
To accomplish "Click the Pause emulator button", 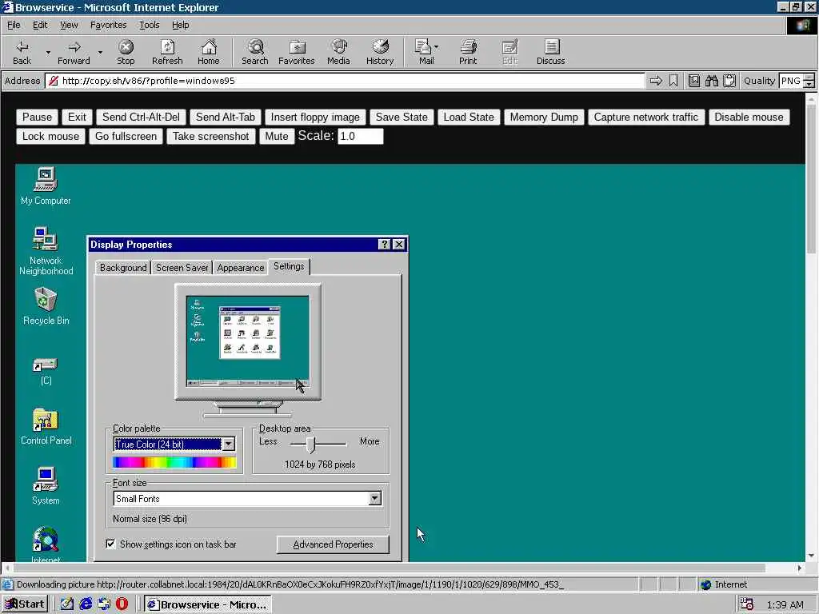I will coord(37,117).
